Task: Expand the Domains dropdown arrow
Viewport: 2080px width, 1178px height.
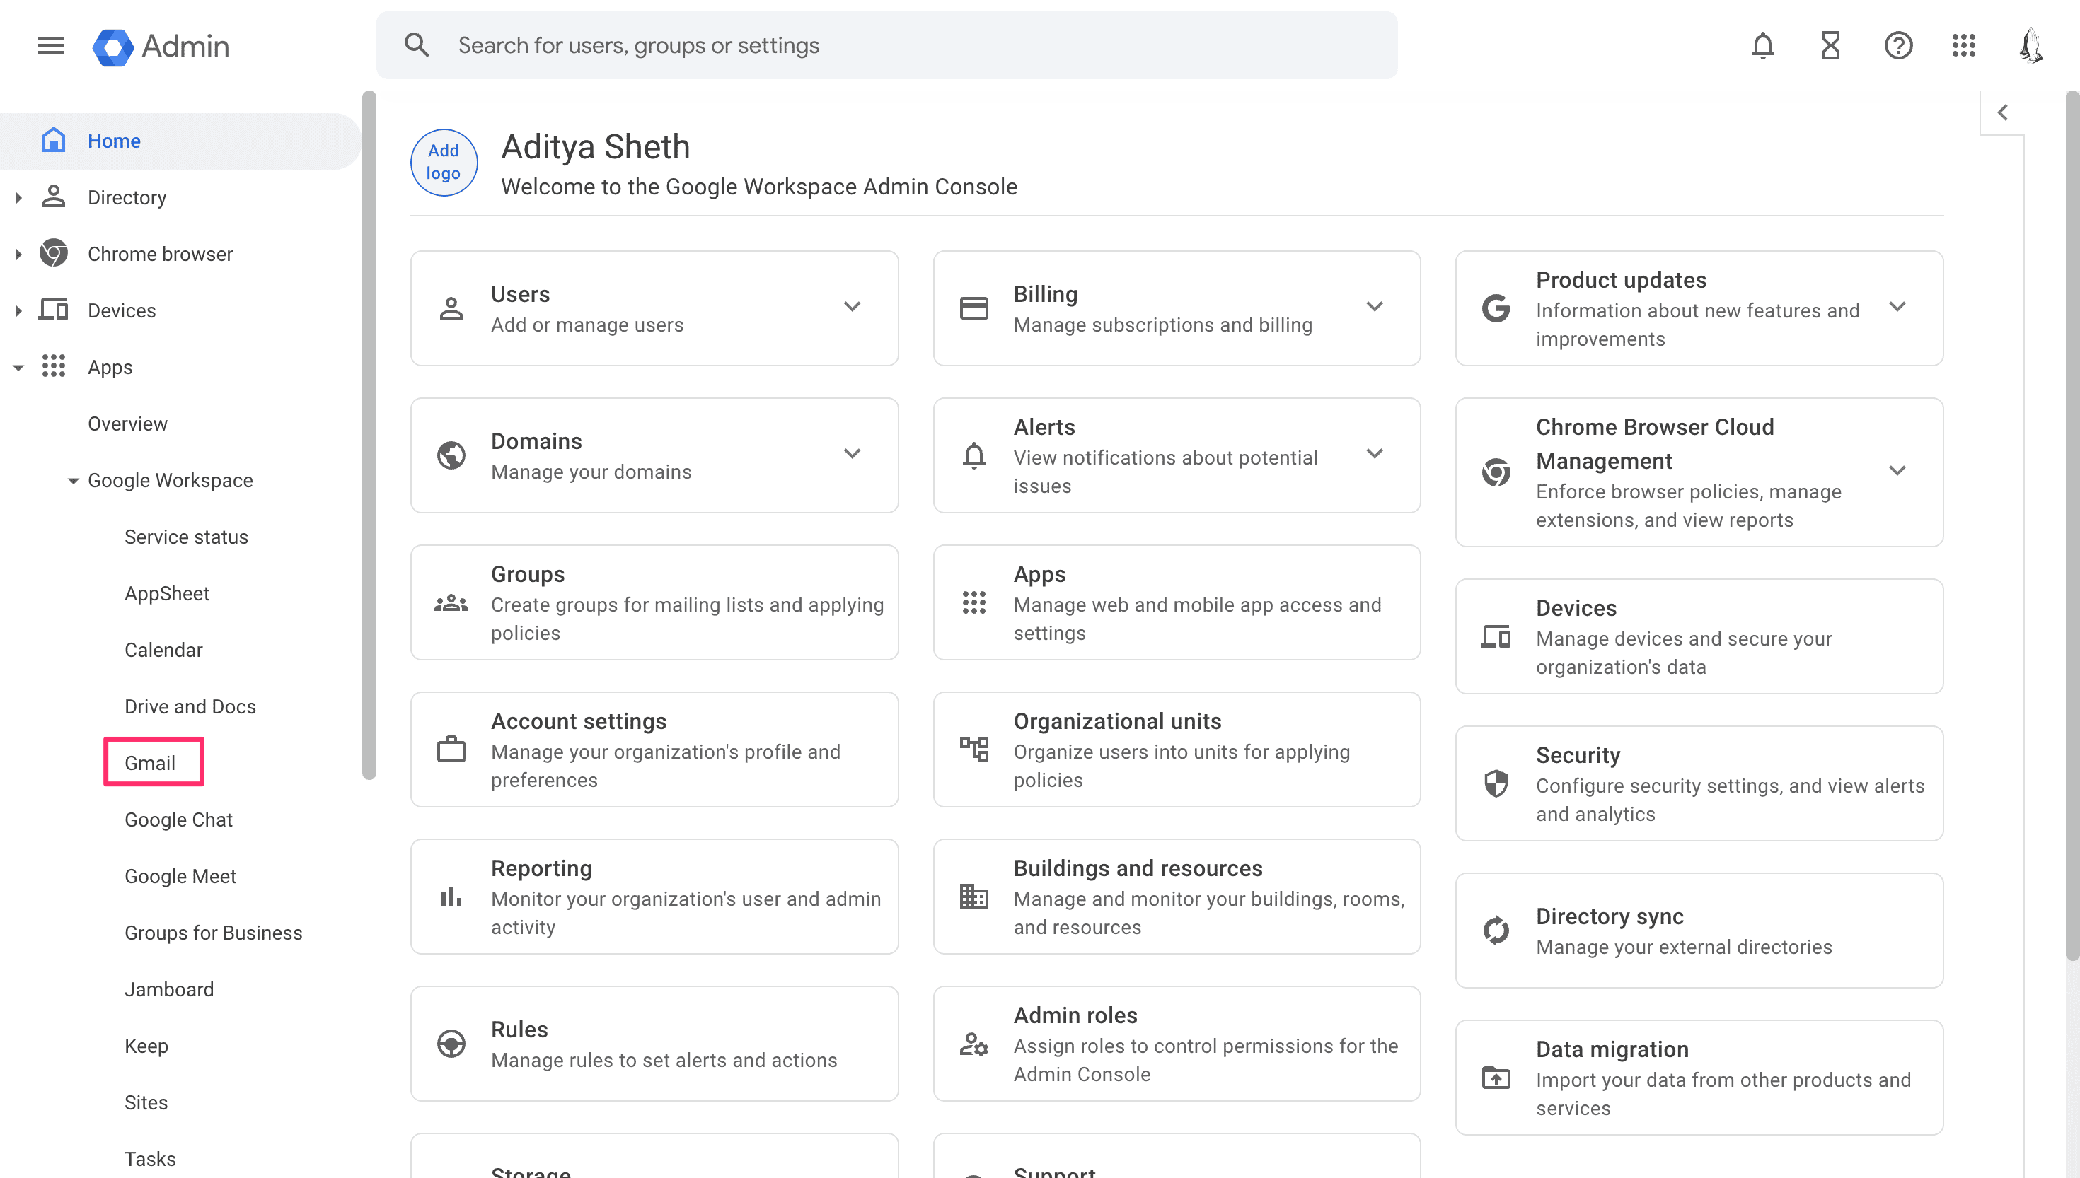Action: pos(851,454)
